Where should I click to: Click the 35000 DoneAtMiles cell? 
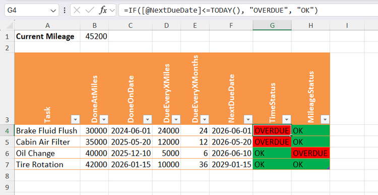(95, 142)
